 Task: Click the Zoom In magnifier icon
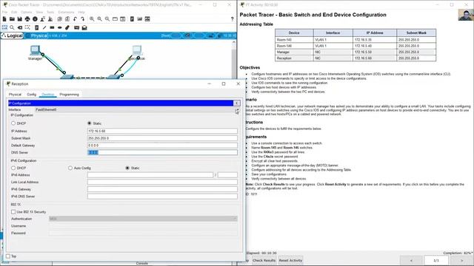(92, 19)
